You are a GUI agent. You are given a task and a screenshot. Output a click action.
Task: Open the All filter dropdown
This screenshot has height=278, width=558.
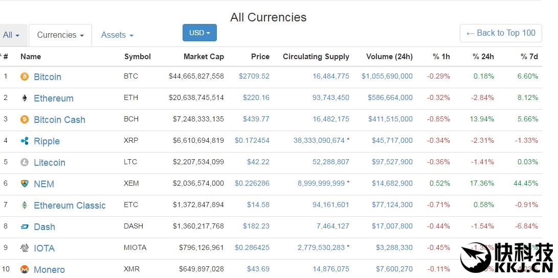(11, 35)
